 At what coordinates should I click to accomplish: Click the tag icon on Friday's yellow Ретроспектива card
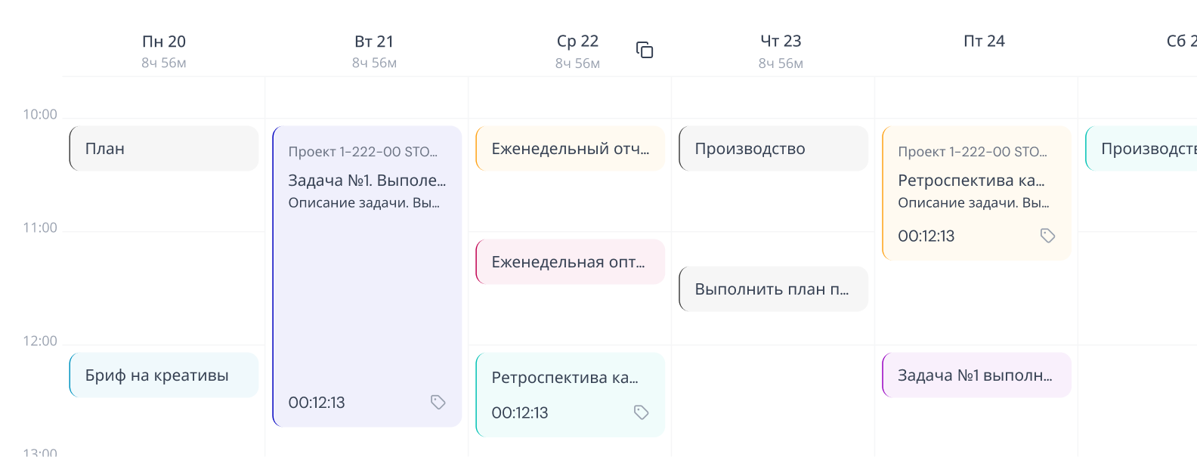point(1047,236)
